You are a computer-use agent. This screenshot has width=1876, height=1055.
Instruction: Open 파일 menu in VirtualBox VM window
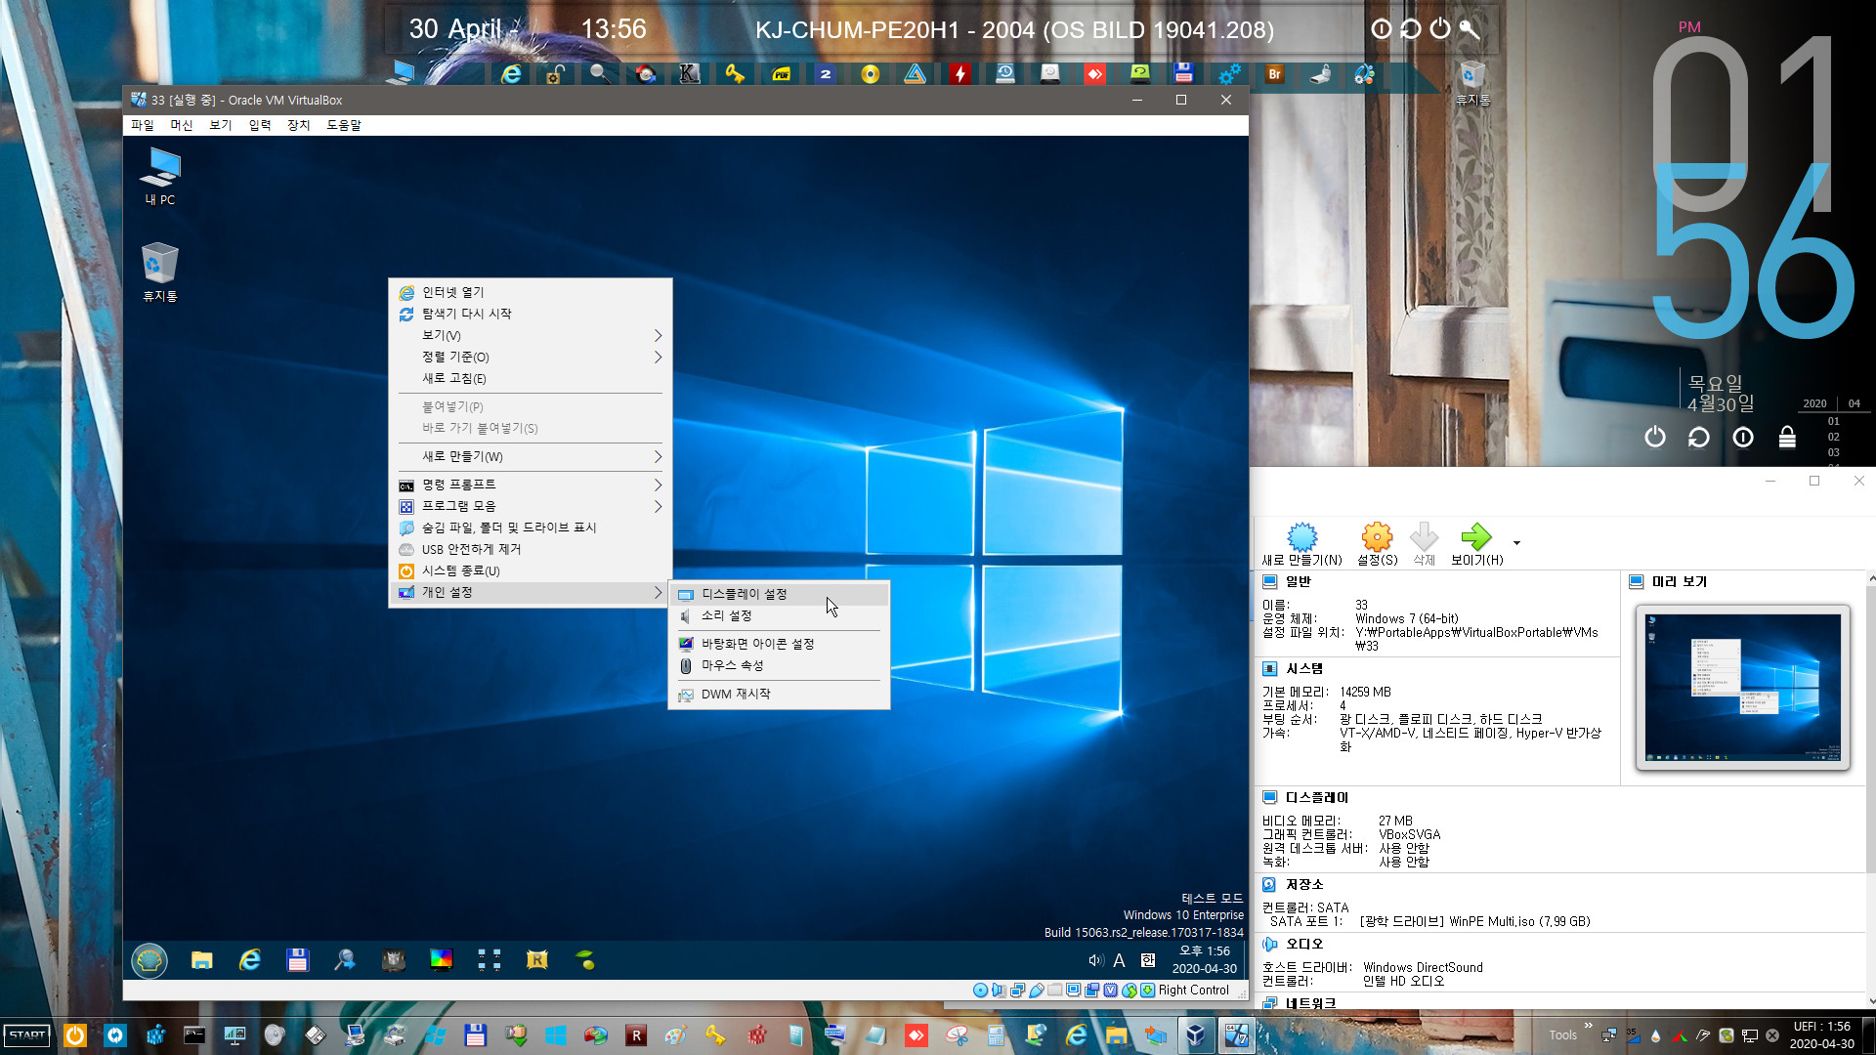(x=143, y=125)
